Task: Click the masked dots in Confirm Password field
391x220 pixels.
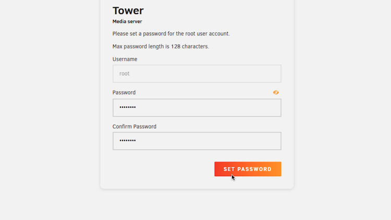Action: [x=127, y=141]
